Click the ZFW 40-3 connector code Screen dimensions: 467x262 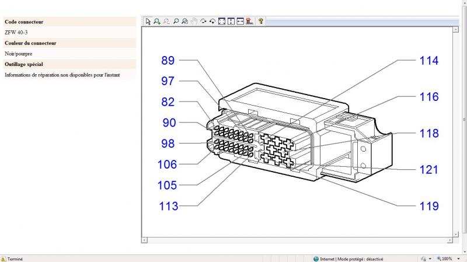pos(16,33)
